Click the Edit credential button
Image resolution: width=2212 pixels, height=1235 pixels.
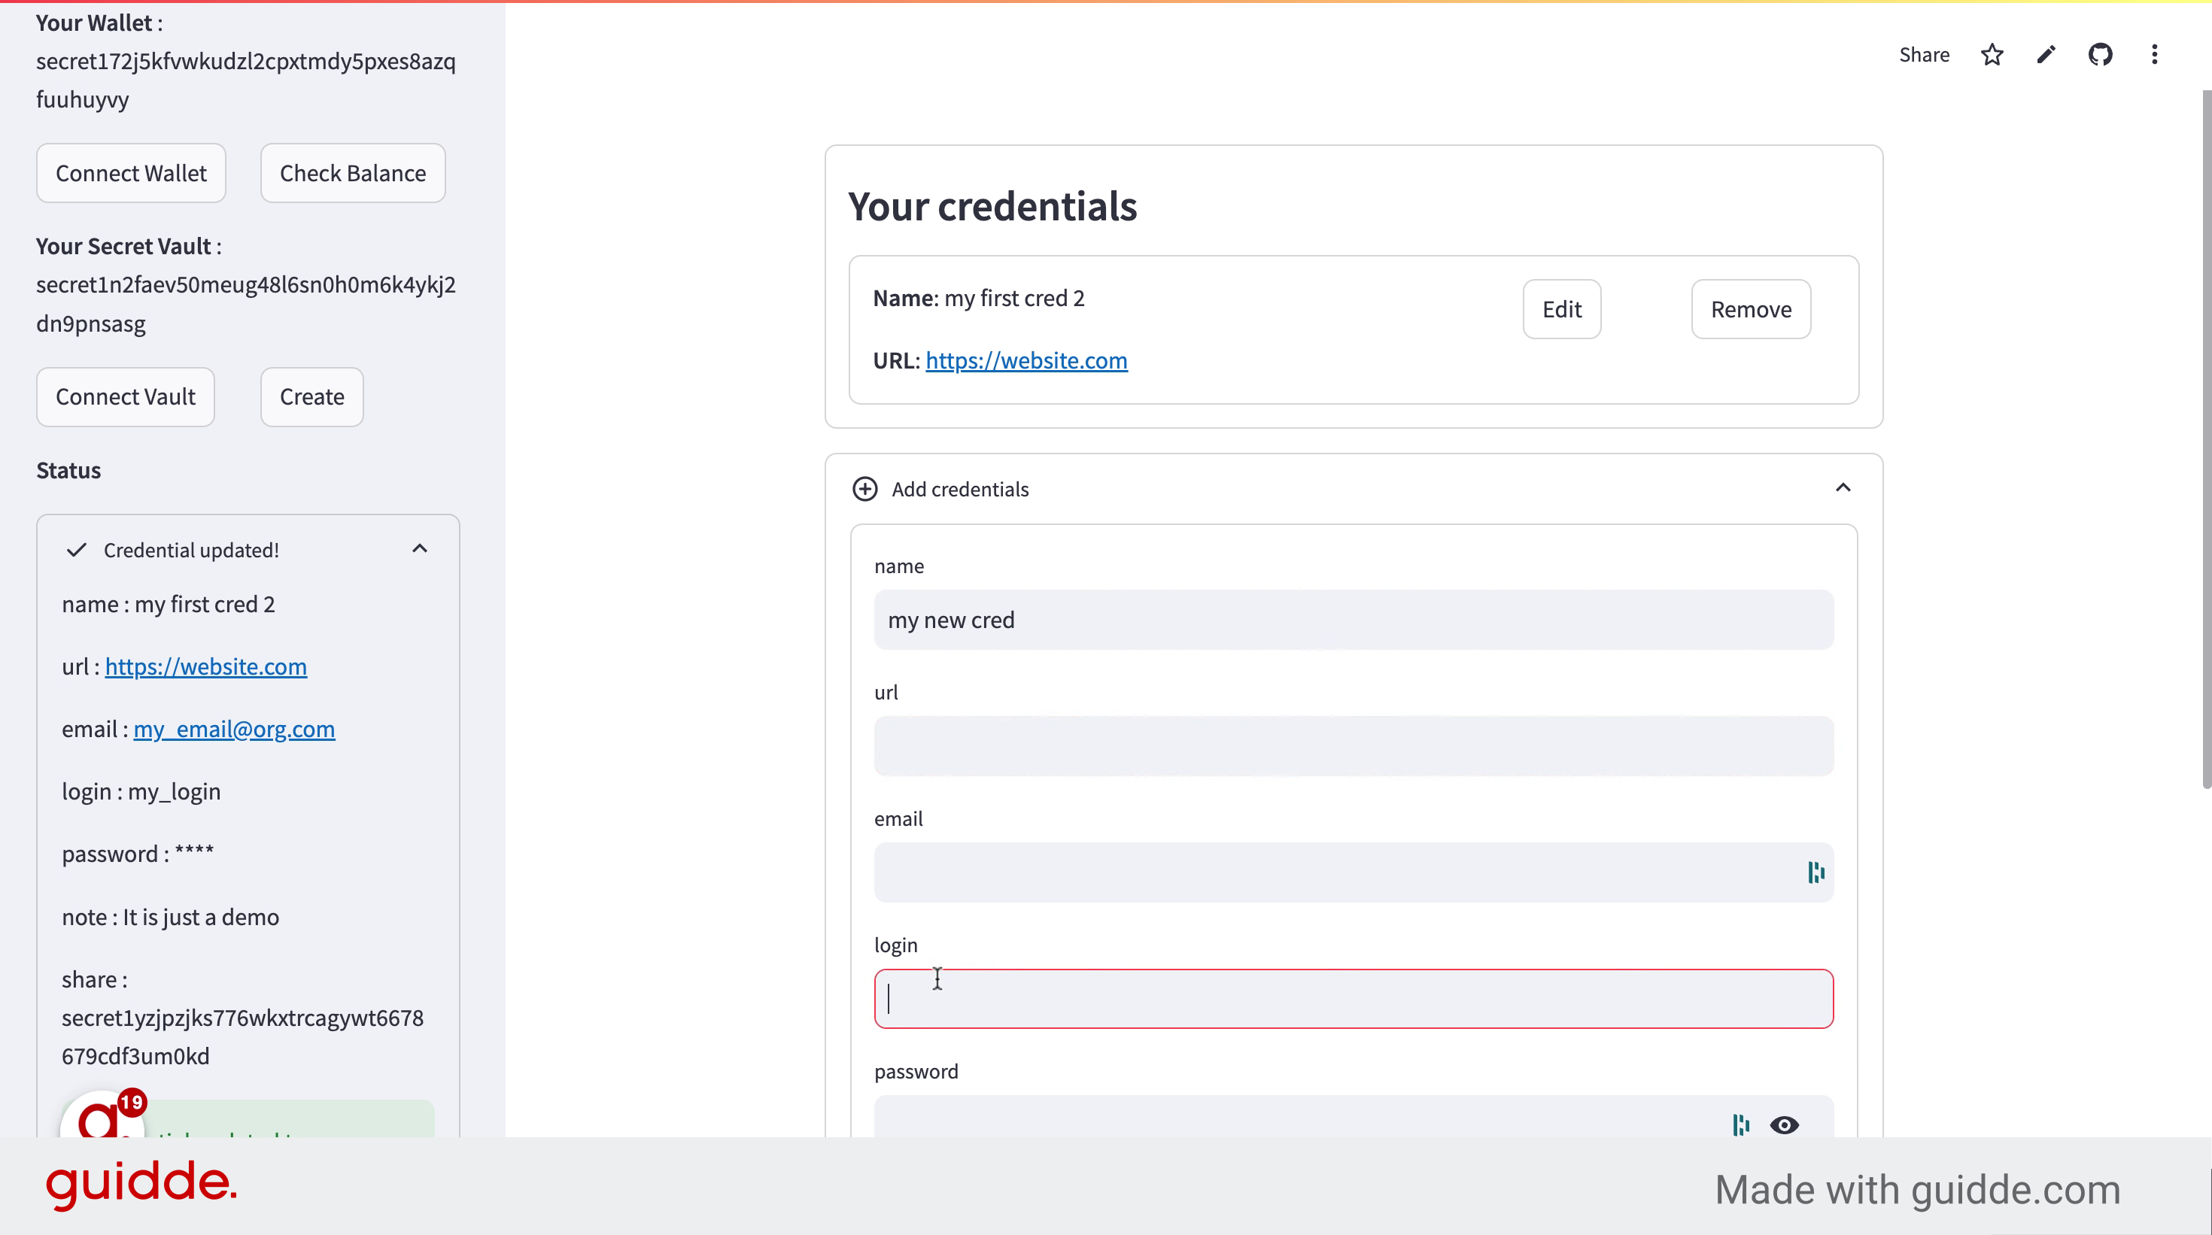tap(1562, 308)
